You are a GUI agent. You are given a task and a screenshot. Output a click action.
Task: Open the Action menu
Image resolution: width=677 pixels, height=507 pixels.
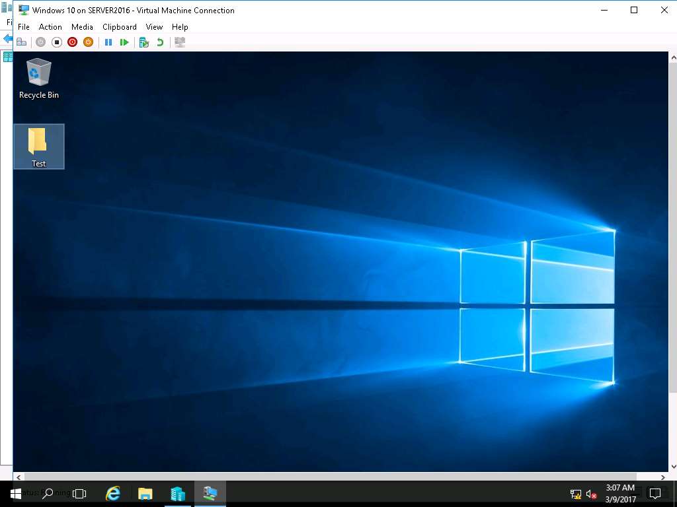pyautogui.click(x=50, y=26)
